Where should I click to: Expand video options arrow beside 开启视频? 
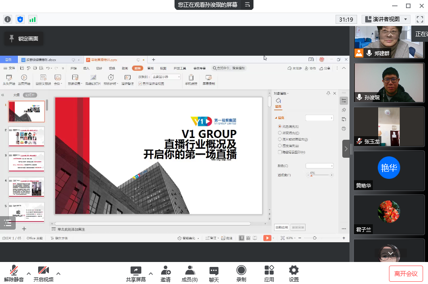(x=58, y=274)
